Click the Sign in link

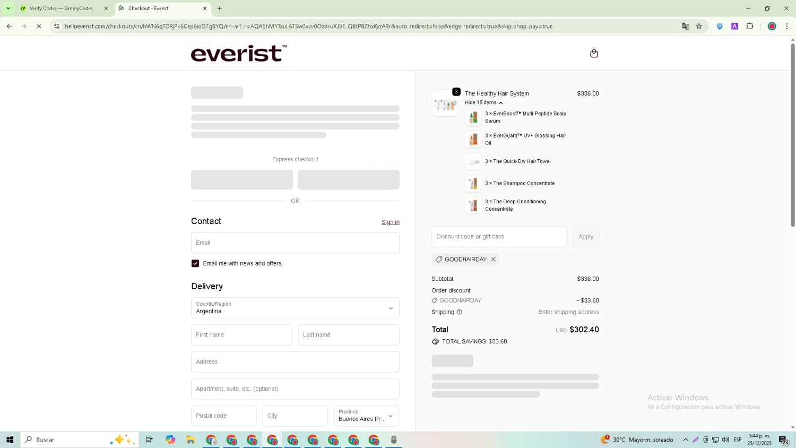coord(391,222)
